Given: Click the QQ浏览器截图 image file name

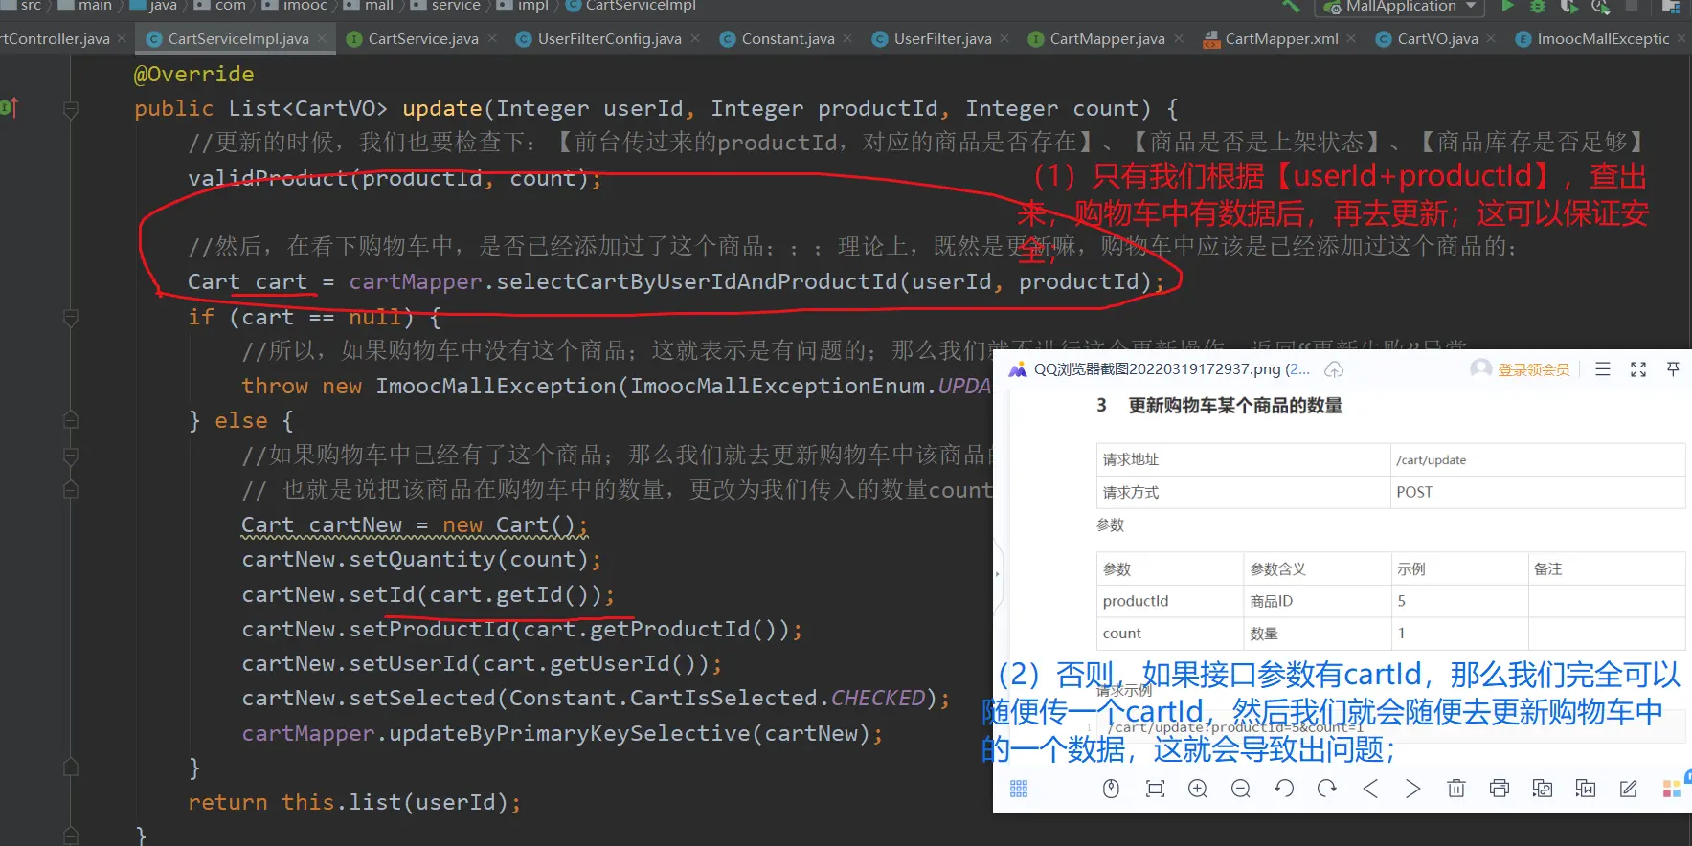Looking at the screenshot, I should click(x=1172, y=369).
